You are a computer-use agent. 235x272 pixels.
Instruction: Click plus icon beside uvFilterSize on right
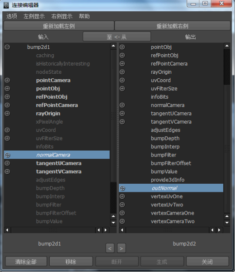(x=122, y=88)
